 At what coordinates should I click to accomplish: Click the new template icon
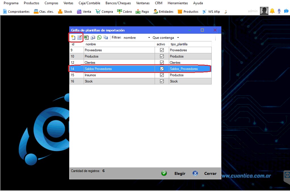pyautogui.click(x=73, y=37)
